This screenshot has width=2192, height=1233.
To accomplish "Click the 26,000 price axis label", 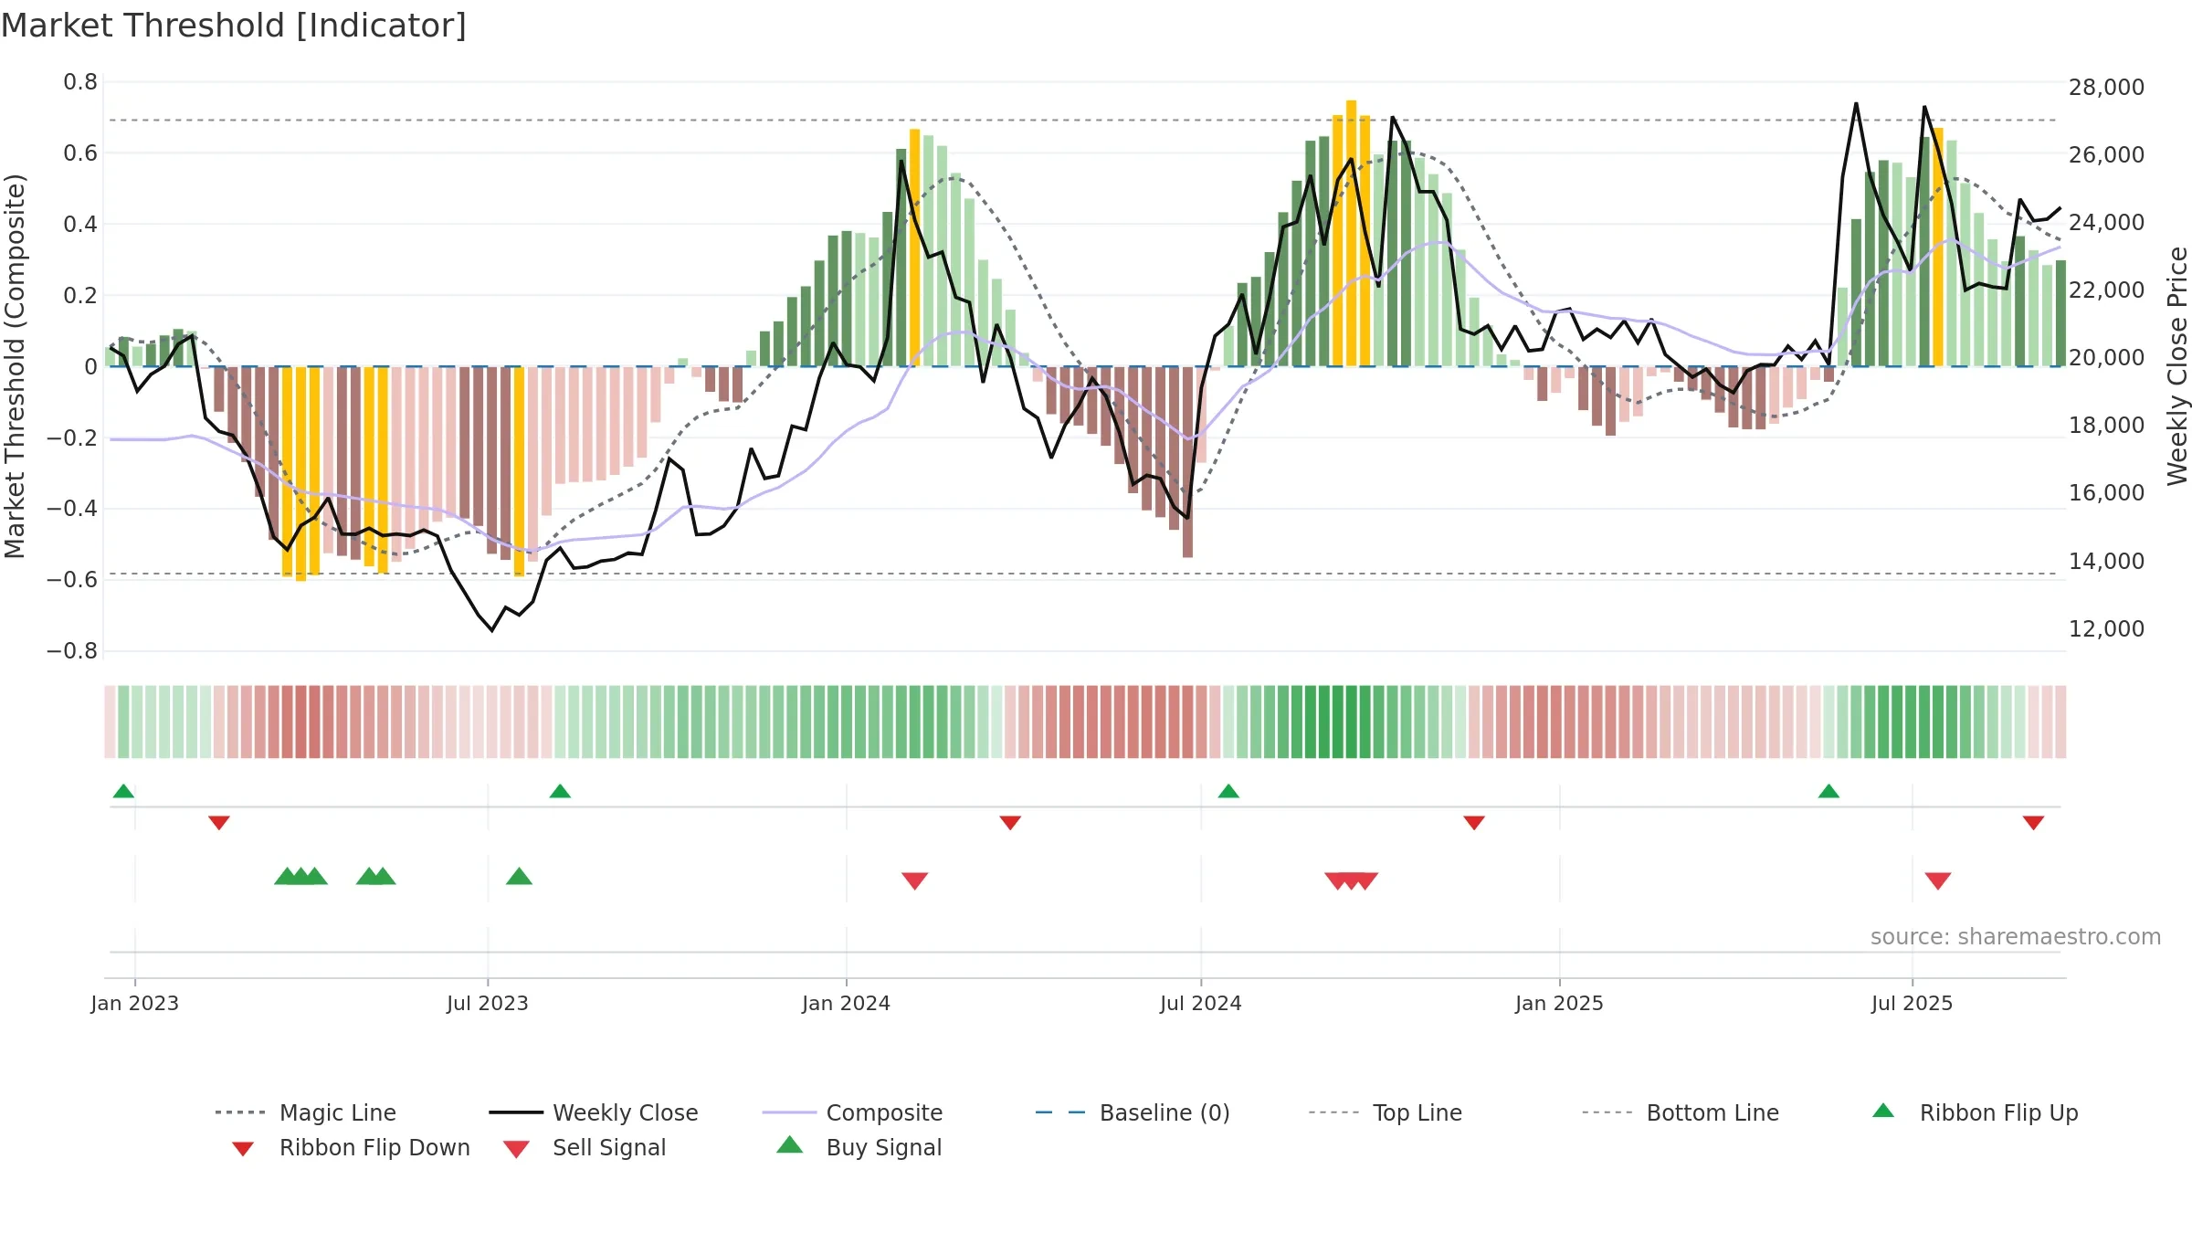I will (2107, 155).
